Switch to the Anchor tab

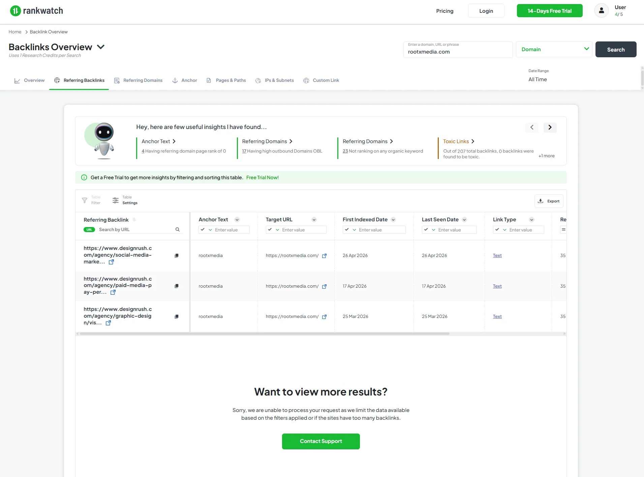pyautogui.click(x=185, y=81)
